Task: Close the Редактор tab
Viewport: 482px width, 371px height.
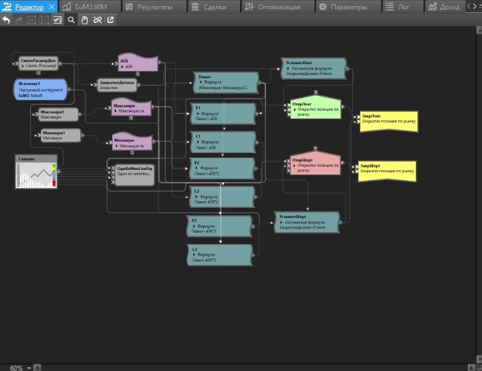Action: (x=52, y=7)
